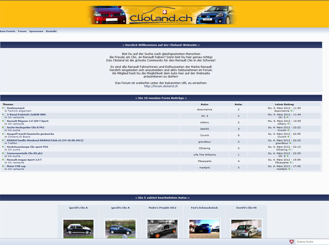This screenshot has height=245, width=329.
Task: Go to the Sponsoren page
Action: tap(36, 31)
